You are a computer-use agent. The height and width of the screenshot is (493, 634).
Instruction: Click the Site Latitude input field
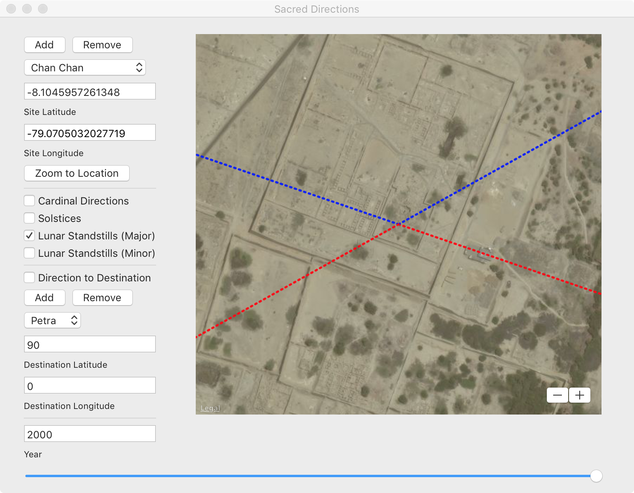[90, 92]
